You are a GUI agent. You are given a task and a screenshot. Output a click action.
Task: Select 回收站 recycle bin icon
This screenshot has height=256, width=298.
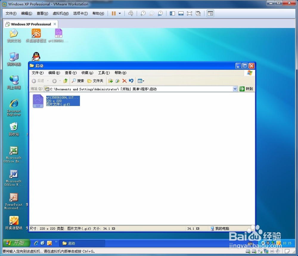tap(14, 129)
